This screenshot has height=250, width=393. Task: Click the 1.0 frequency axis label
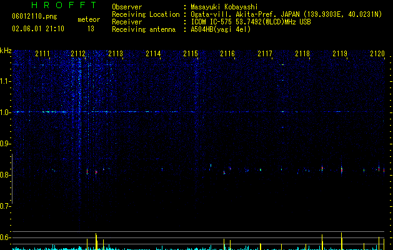(x=5, y=112)
